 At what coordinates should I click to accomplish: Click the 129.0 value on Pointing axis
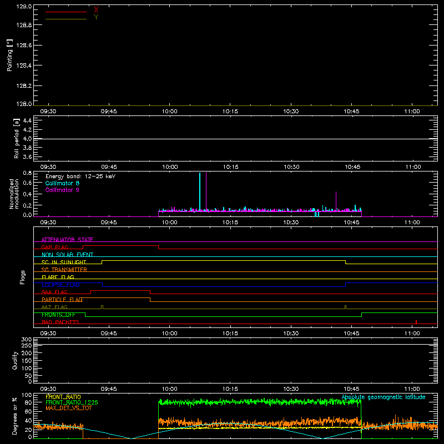pos(24,7)
